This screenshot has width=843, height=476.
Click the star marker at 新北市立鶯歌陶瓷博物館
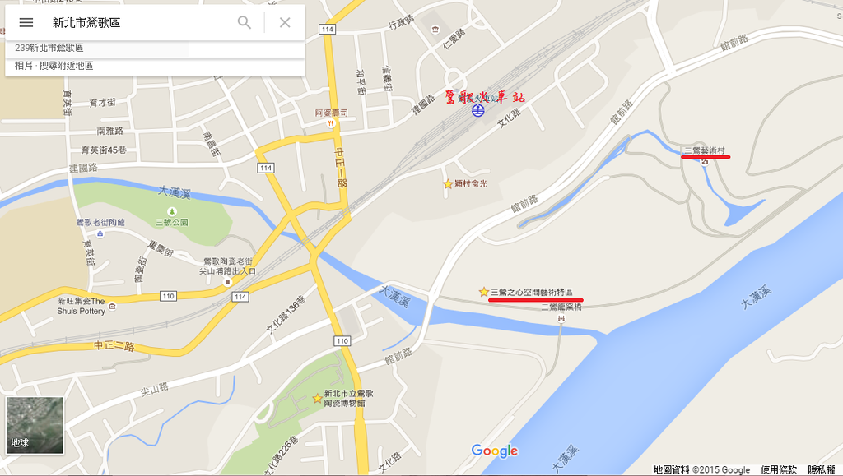click(x=317, y=398)
